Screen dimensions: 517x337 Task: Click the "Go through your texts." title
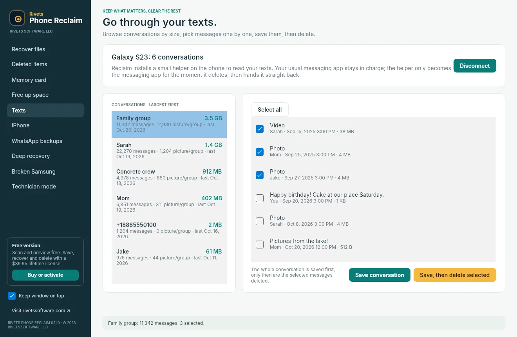coord(160,22)
